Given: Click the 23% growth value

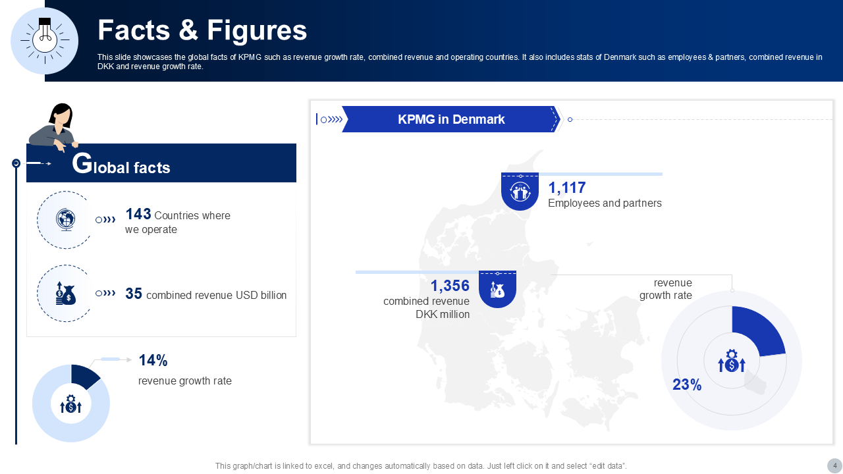Looking at the screenshot, I should [687, 385].
